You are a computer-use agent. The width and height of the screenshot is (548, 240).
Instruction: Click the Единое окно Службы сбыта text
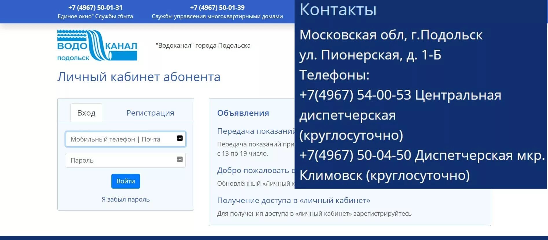[95, 16]
